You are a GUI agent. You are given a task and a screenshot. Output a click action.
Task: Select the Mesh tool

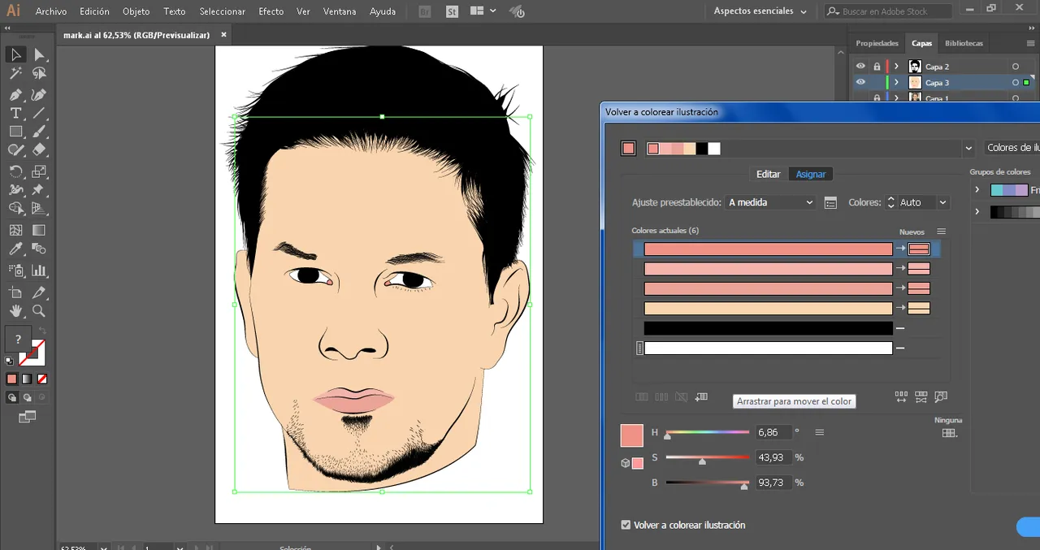[15, 231]
